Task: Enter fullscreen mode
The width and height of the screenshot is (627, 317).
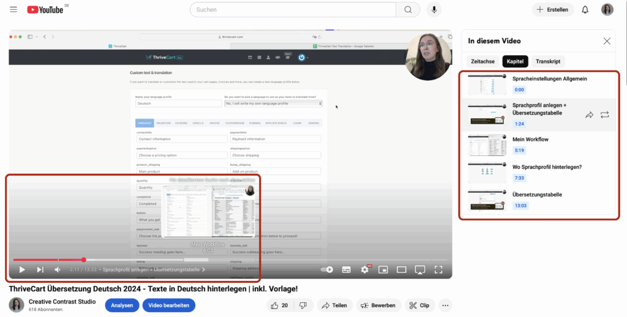Action: pyautogui.click(x=438, y=270)
